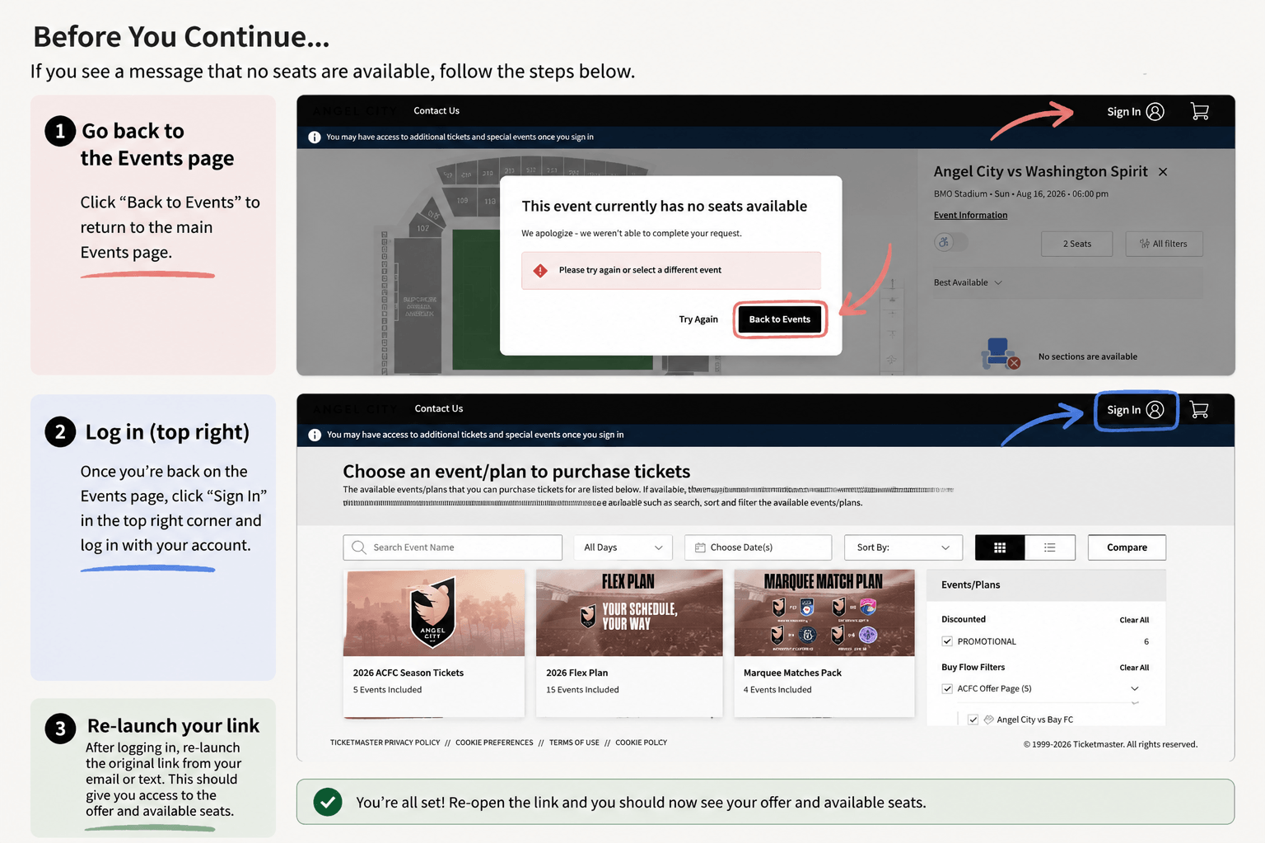1265x843 pixels.
Task: Click the Events/Plans filter panel heading
Action: coord(970,585)
